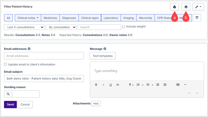Click the Sending reason text field
Viewport: 208px width, 117px height.
pos(26,94)
